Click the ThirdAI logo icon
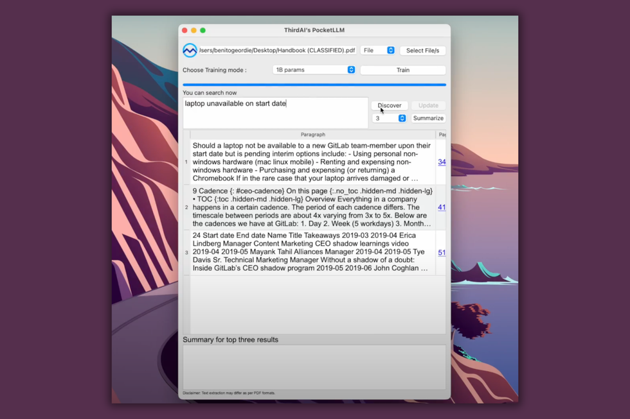Image resolution: width=630 pixels, height=419 pixels. click(x=190, y=50)
